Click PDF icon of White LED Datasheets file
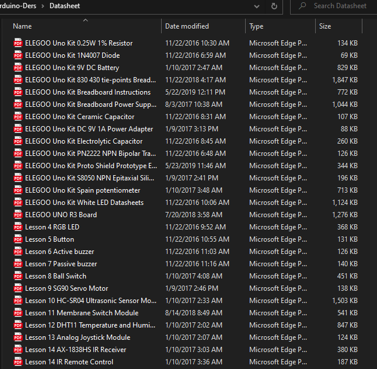 [x=18, y=203]
